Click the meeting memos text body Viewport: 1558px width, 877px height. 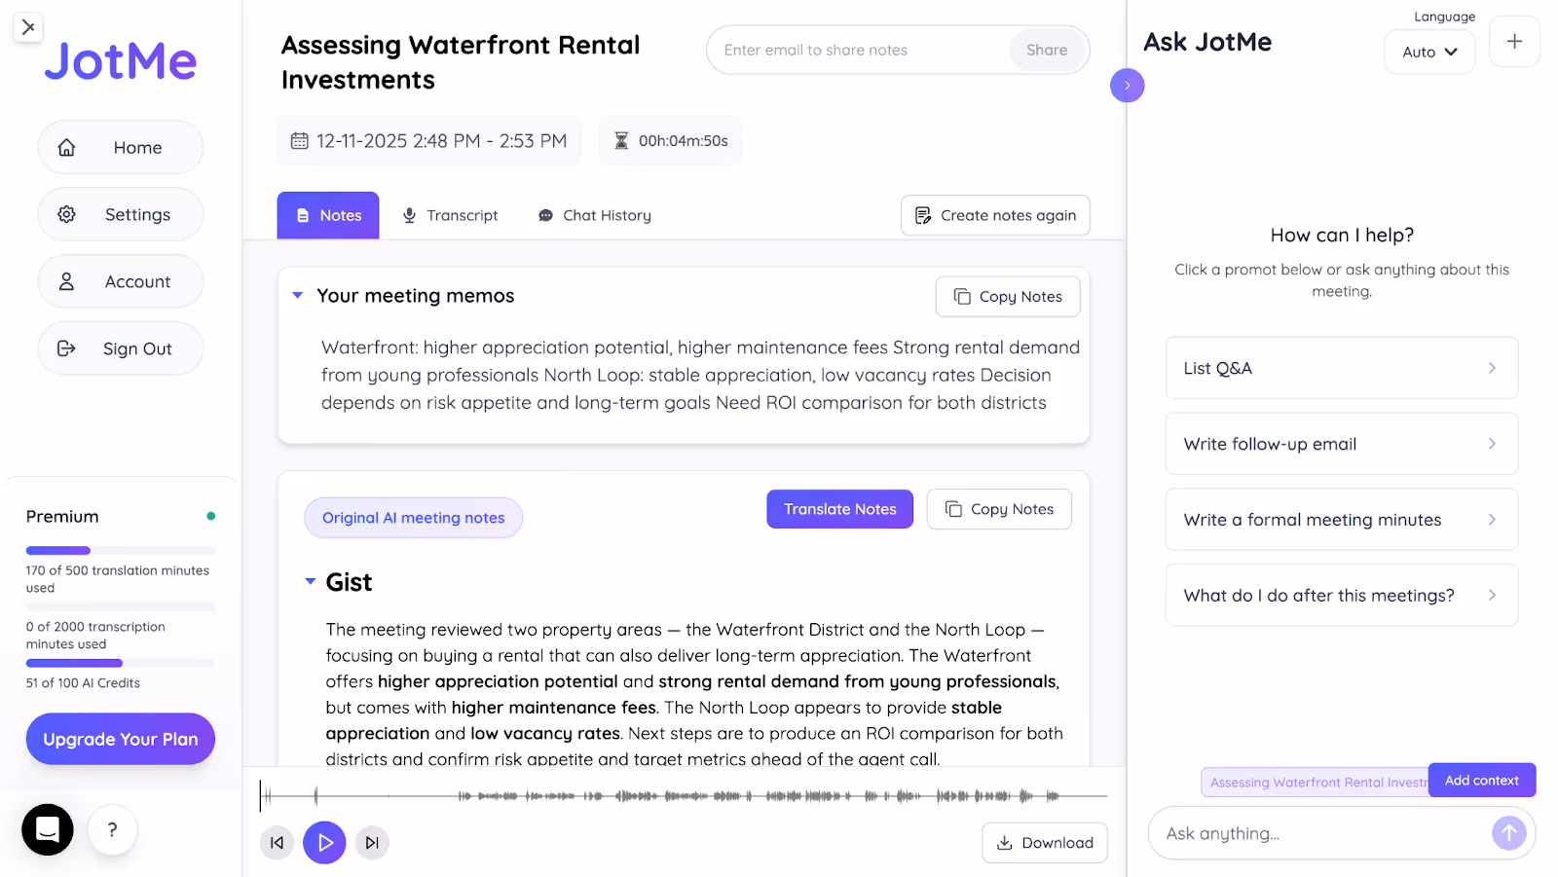coord(700,375)
